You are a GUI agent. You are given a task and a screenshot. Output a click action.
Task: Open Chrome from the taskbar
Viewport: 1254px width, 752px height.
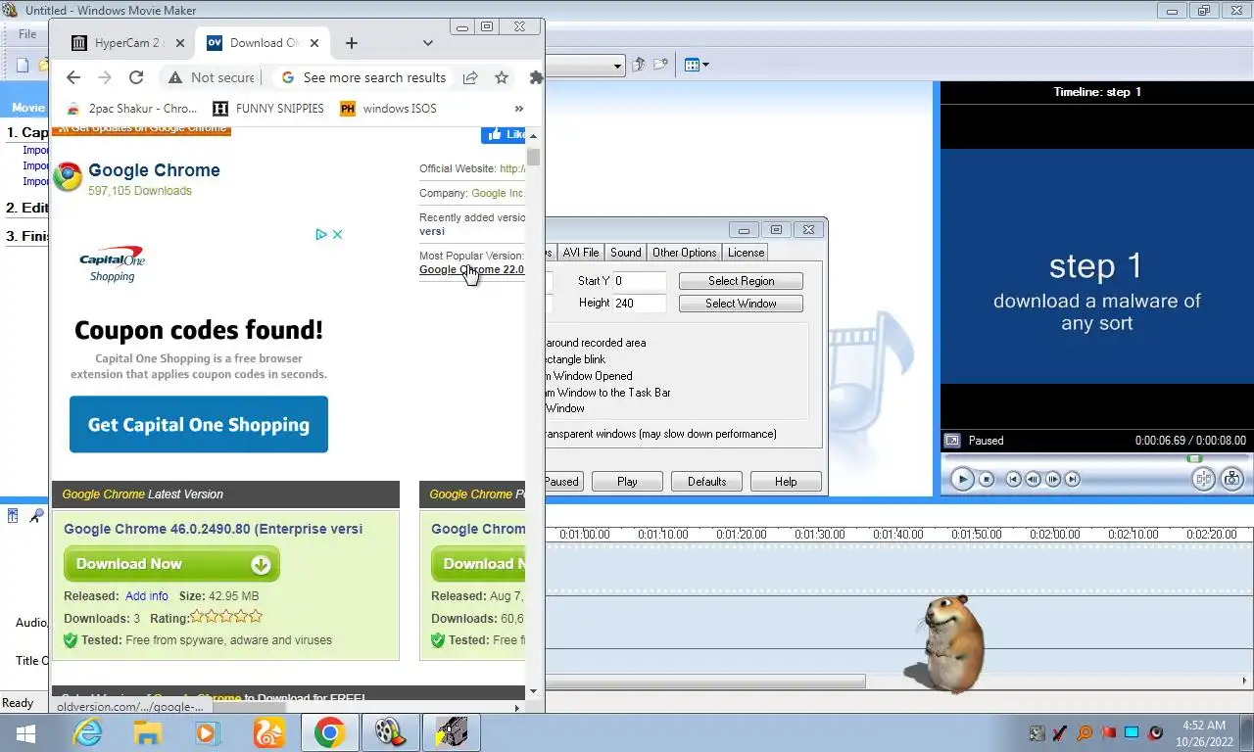329,732
